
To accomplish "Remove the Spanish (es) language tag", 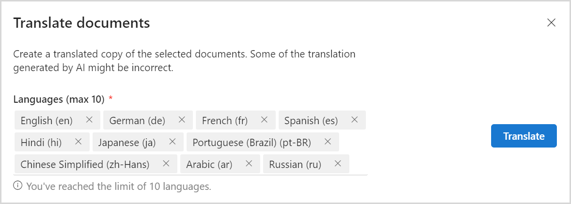I will [355, 120].
